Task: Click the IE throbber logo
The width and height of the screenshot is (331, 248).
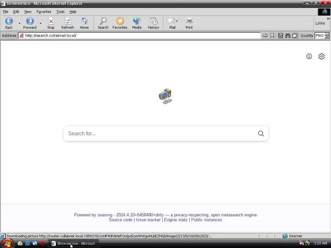Action: (324, 12)
